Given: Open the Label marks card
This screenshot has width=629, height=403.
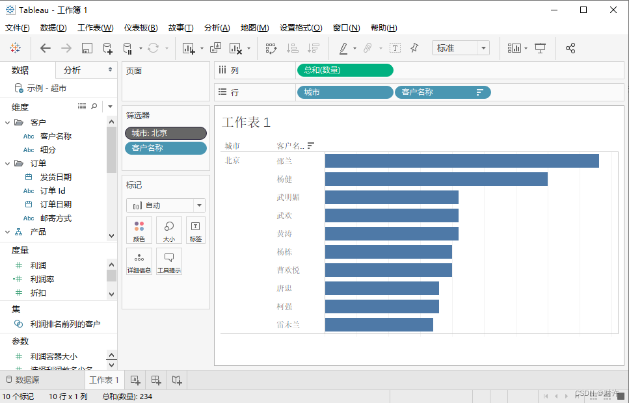Looking at the screenshot, I should point(196,230).
